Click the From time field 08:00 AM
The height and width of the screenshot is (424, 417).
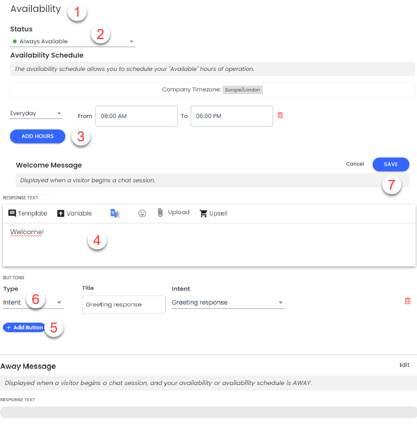(x=136, y=116)
